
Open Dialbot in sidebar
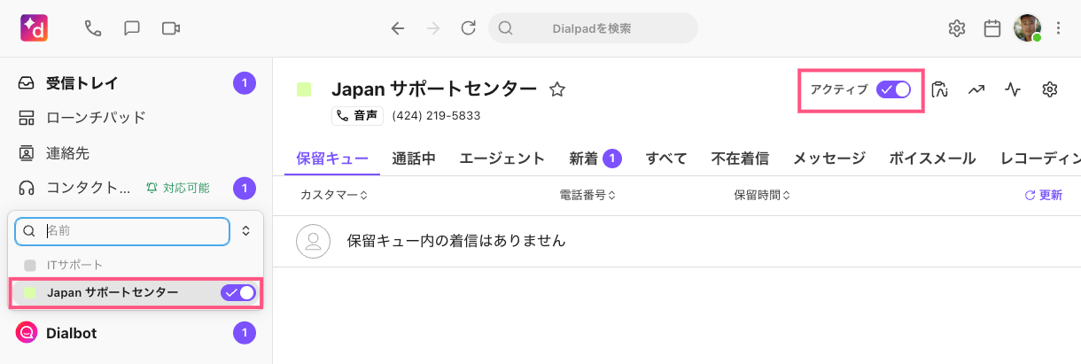(72, 333)
